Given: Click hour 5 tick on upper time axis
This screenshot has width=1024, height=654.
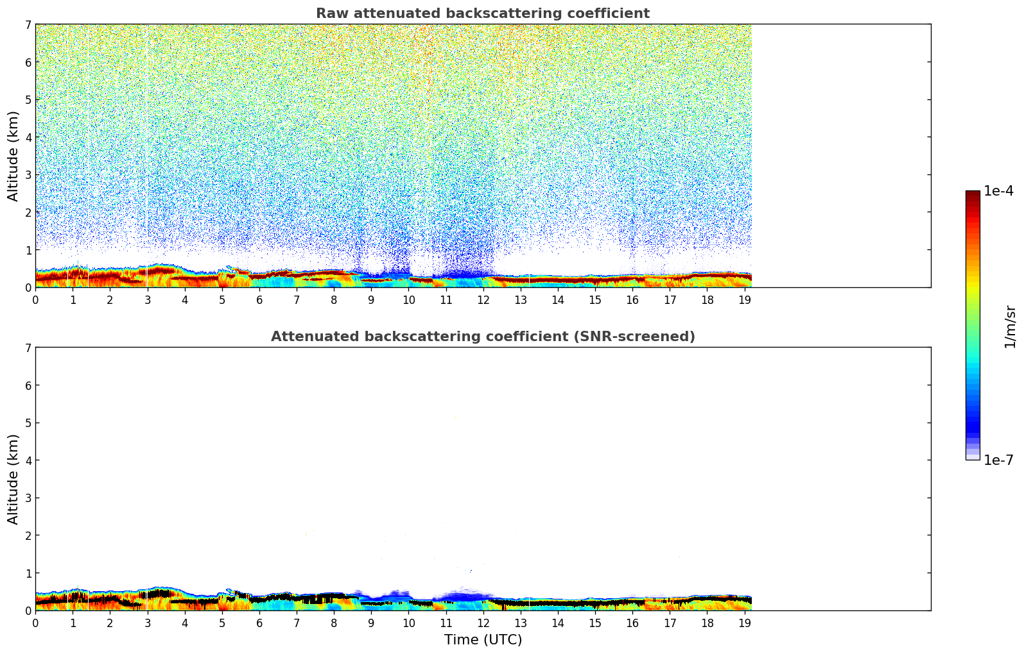Looking at the screenshot, I should [x=222, y=300].
